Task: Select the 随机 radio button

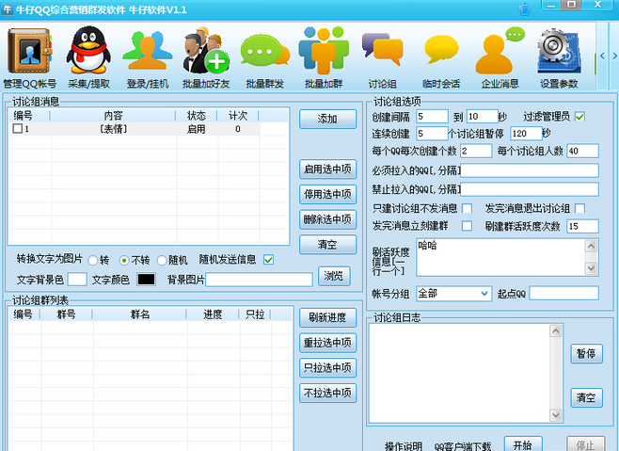Action: pos(162,260)
